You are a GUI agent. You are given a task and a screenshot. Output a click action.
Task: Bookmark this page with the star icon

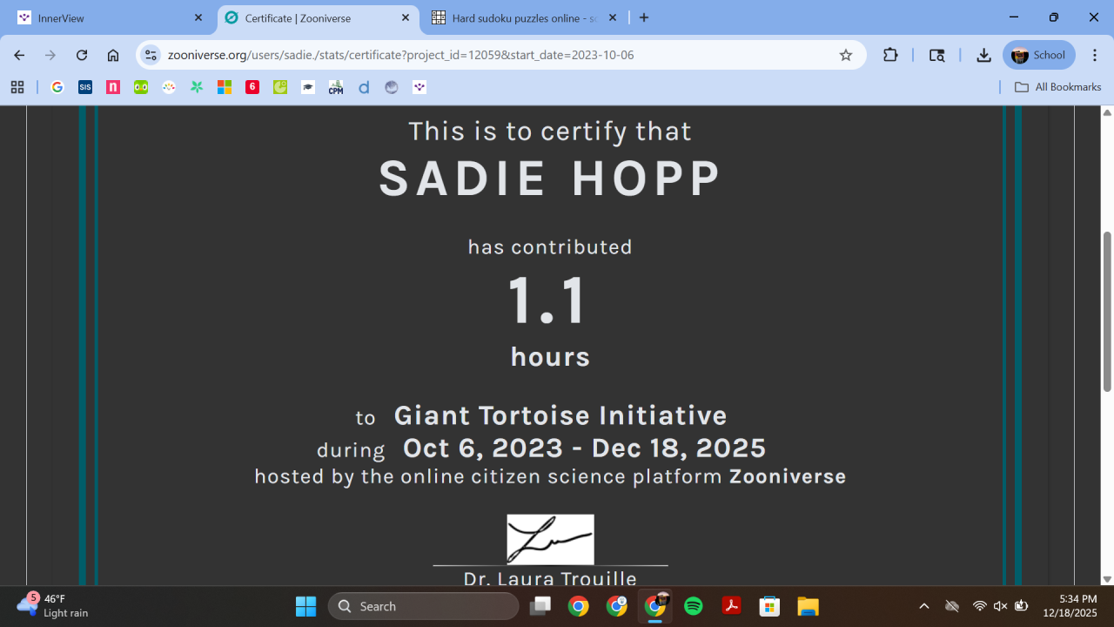846,55
